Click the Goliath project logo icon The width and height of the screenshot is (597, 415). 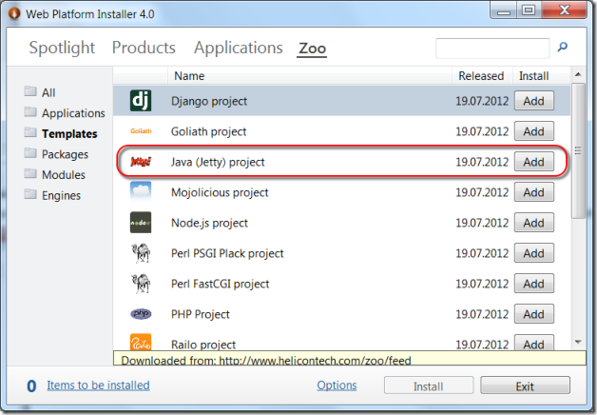140,131
